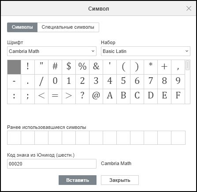Screen dimensions: 197x192
Task: Choose the equals = symbol
Action: (x=55, y=96)
